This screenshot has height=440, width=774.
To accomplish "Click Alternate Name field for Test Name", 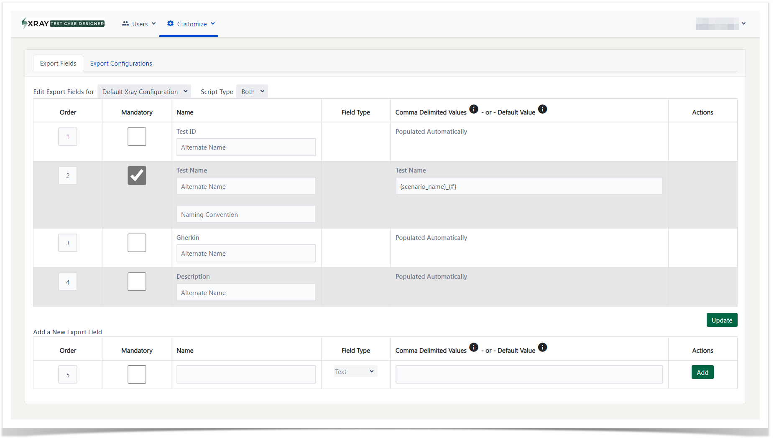I will coord(246,186).
